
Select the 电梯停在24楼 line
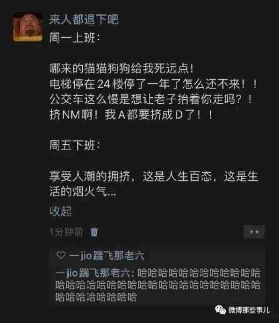click(x=153, y=84)
